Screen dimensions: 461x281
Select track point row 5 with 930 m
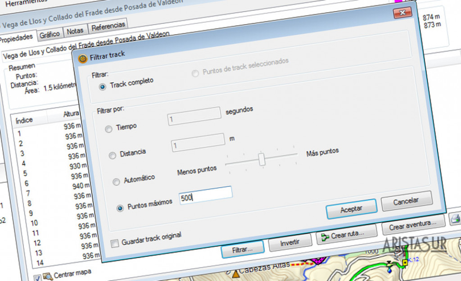(x=55, y=170)
